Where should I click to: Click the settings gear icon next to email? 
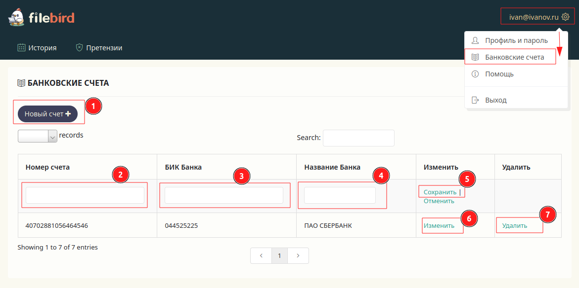tap(566, 17)
